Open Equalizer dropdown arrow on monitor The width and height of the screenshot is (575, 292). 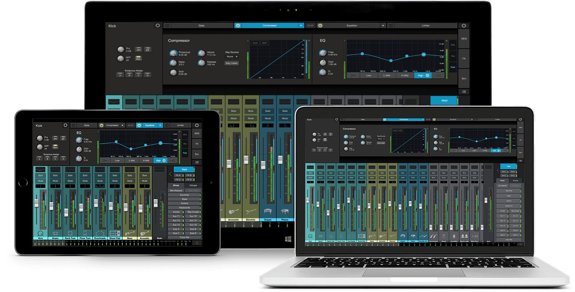383,26
